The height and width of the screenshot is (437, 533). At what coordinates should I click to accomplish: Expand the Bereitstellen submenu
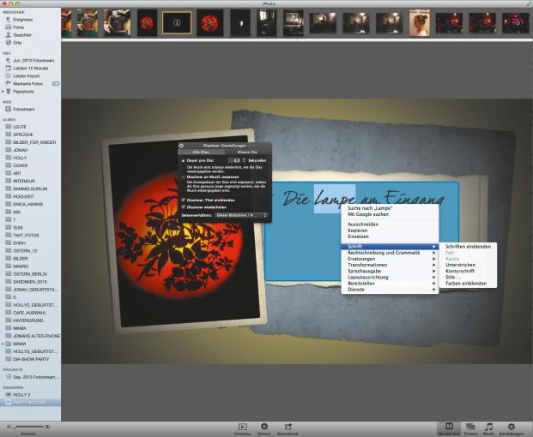pyautogui.click(x=390, y=284)
